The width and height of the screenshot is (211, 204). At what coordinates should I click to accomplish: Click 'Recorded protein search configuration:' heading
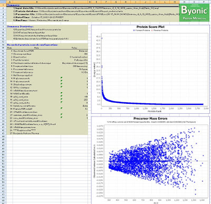33,45
